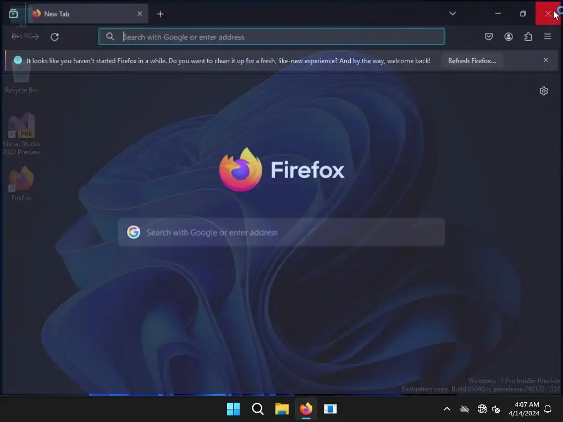Dismiss the refresh notification bar
The height and width of the screenshot is (422, 563).
(546, 60)
